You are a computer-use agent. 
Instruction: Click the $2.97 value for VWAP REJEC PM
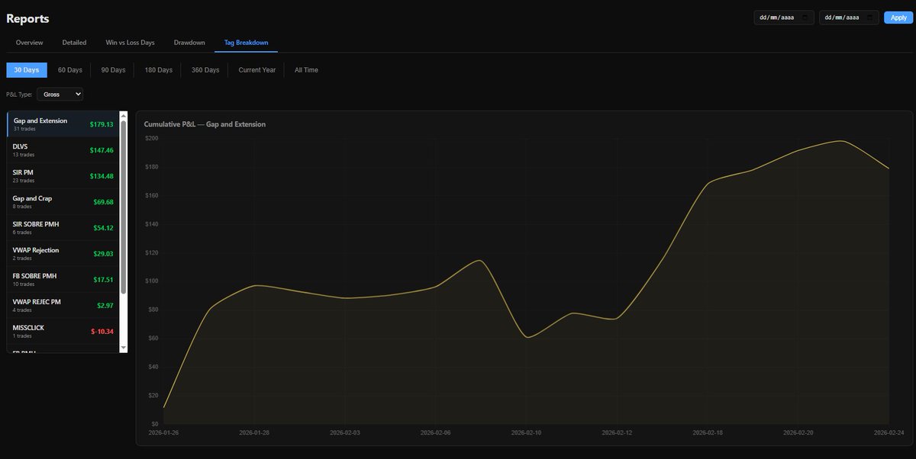tap(105, 306)
